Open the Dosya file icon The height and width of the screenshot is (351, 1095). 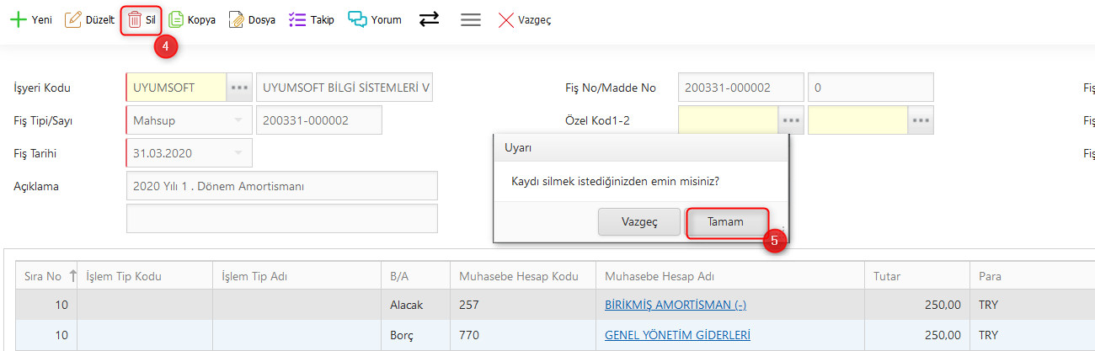point(237,19)
